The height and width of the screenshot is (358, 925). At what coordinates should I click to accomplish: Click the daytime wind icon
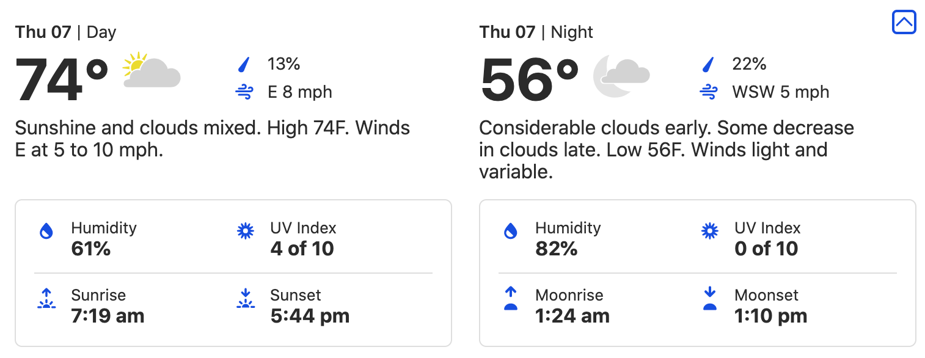(244, 92)
